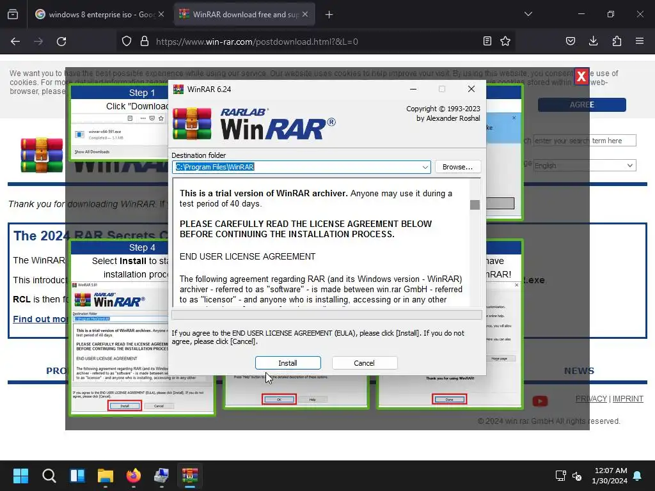655x491 pixels.
Task: Click the license agreement scrollbar thumb
Action: tap(475, 205)
